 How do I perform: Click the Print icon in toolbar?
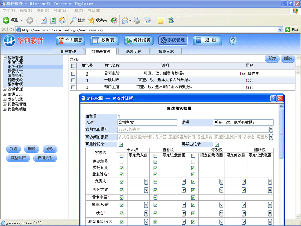click(137, 20)
